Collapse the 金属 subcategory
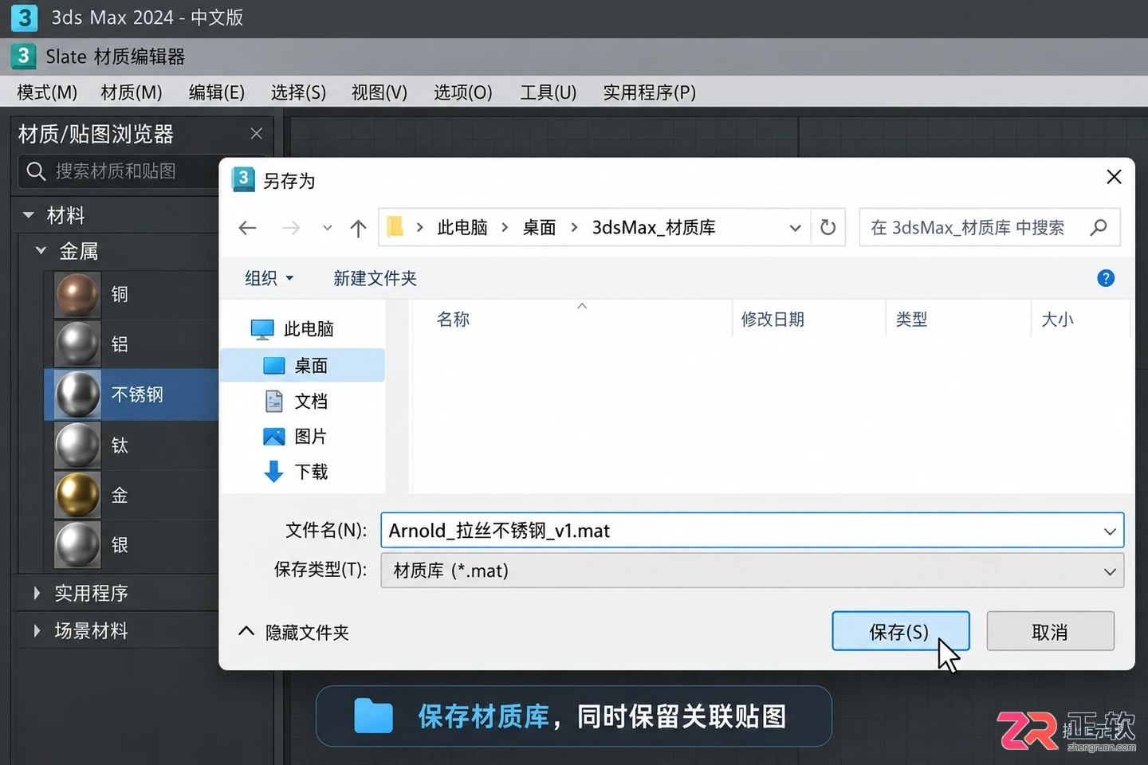 pyautogui.click(x=41, y=251)
